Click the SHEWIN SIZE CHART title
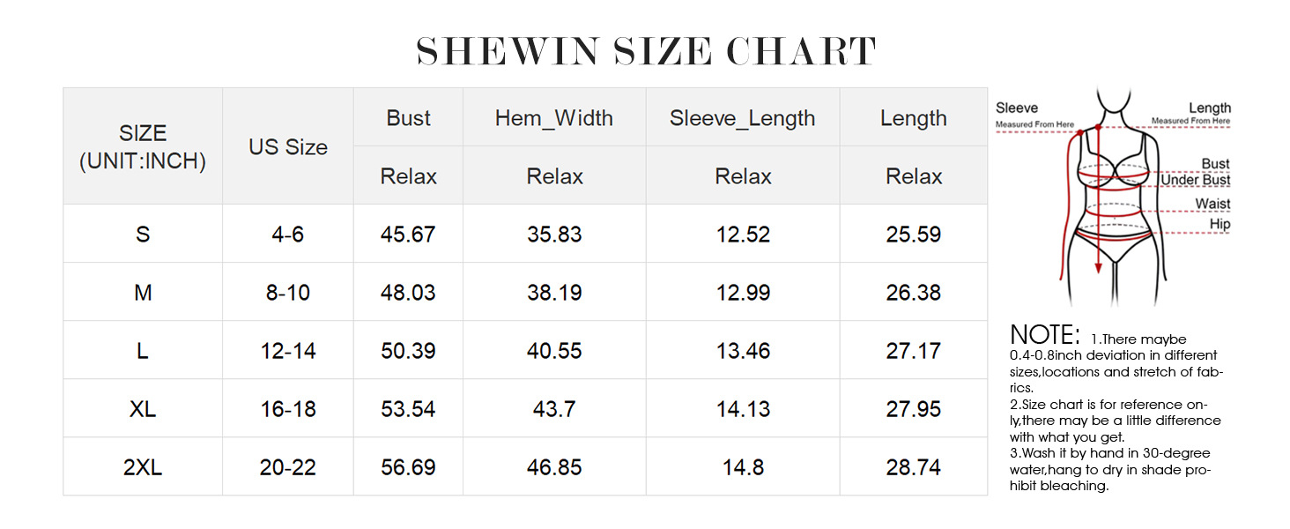 (646, 52)
